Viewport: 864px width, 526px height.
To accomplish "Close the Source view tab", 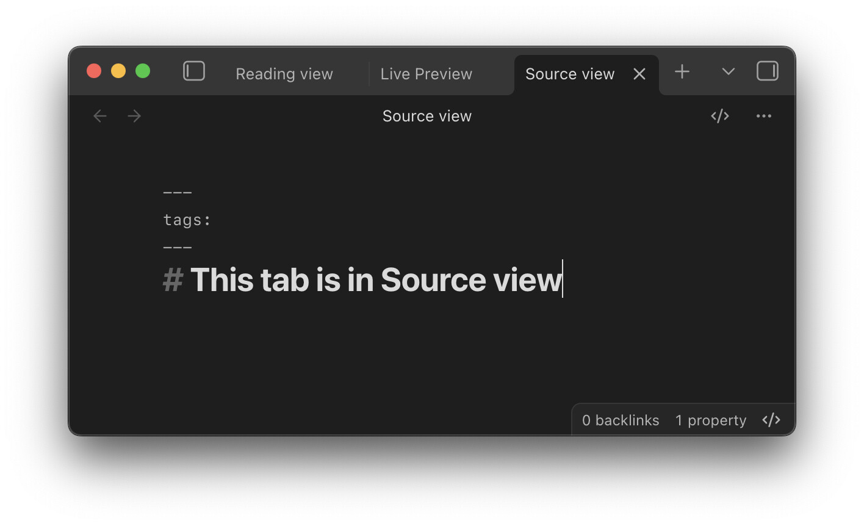I will pyautogui.click(x=639, y=74).
